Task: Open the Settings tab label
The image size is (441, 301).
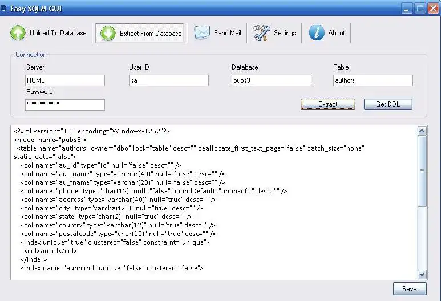Action: [x=285, y=33]
